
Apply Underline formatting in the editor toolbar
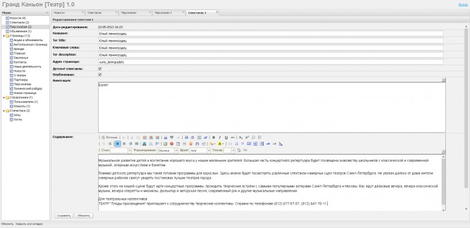click(226, 138)
